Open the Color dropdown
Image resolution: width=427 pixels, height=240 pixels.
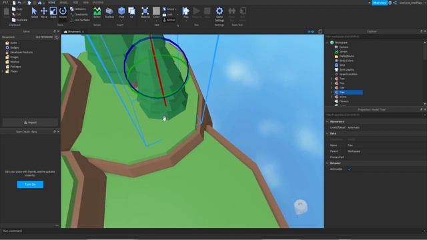(156, 21)
